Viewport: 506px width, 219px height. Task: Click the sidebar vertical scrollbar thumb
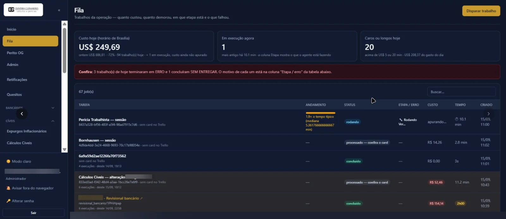pyautogui.click(x=65, y=51)
